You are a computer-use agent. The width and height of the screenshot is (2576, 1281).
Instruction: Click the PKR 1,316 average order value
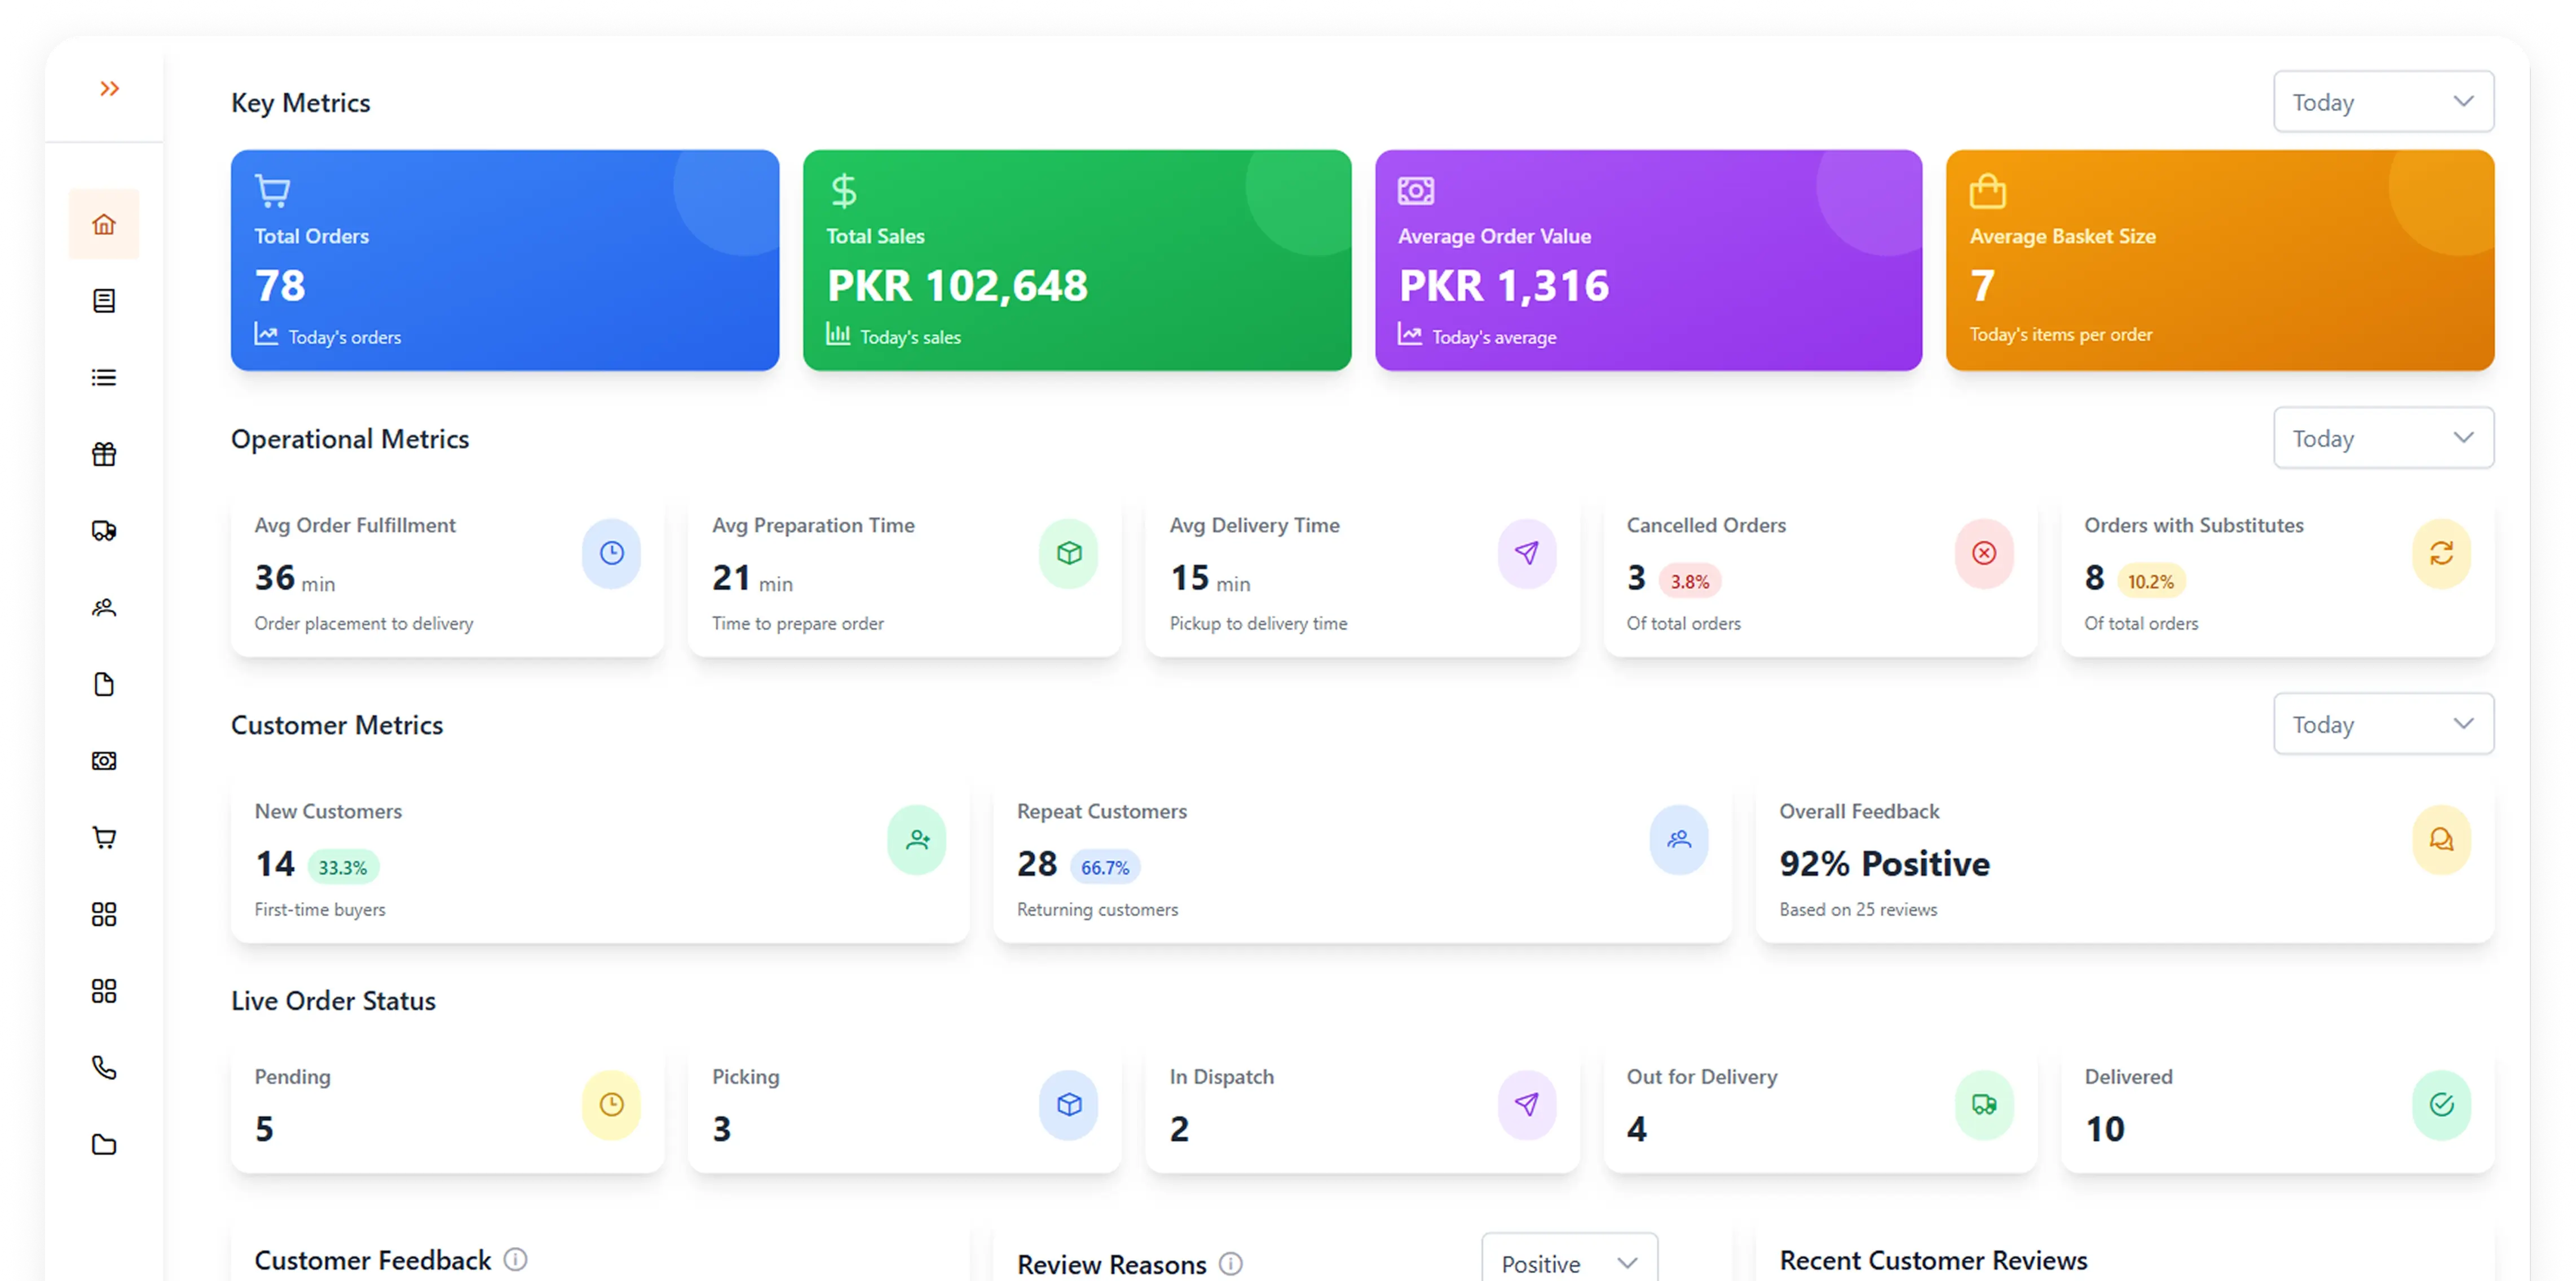(x=1504, y=286)
